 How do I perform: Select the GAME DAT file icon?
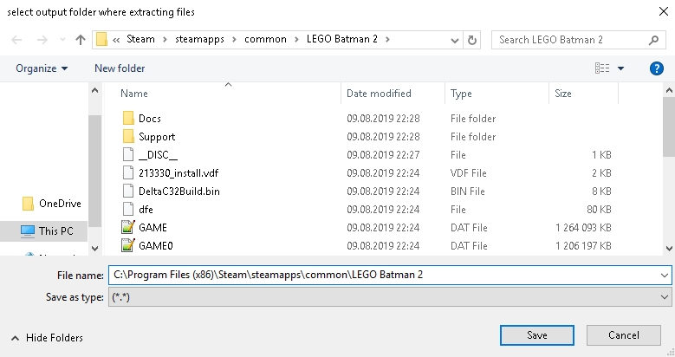(x=128, y=228)
